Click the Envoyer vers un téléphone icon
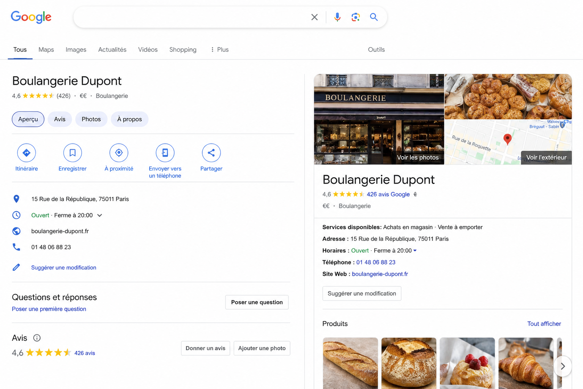 (x=165, y=153)
